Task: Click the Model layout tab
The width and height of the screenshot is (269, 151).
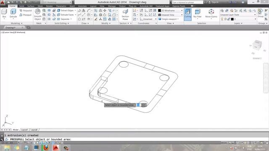Action: (x=16, y=130)
